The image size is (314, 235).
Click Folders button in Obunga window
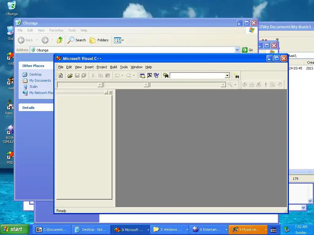(99, 40)
